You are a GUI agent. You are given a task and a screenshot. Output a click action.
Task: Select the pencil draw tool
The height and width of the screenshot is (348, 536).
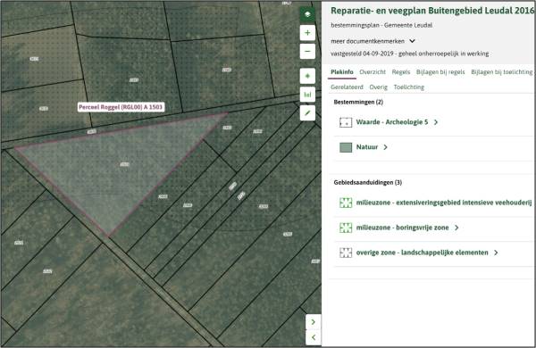[307, 113]
